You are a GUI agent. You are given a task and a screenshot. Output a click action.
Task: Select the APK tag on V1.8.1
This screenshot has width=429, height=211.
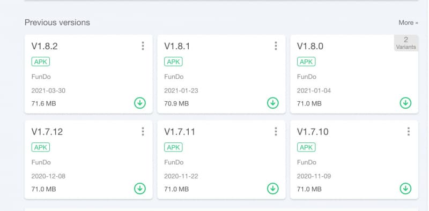pos(173,62)
